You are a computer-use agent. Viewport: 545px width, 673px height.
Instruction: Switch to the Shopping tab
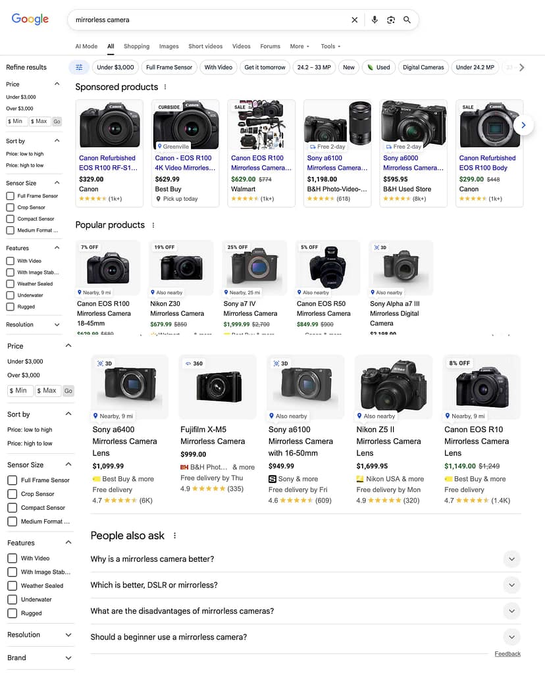point(136,46)
